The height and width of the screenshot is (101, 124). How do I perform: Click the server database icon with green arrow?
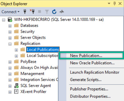10,20
